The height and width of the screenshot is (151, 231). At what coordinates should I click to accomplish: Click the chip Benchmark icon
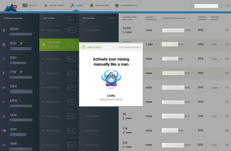tap(92, 5)
